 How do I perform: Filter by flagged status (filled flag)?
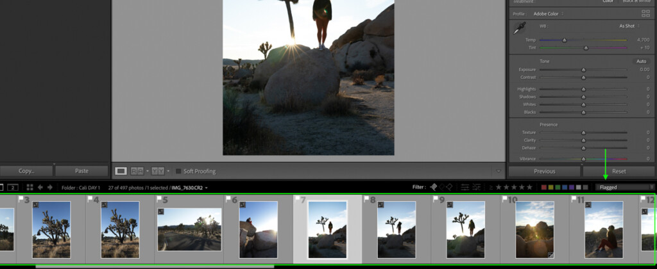[x=434, y=188]
